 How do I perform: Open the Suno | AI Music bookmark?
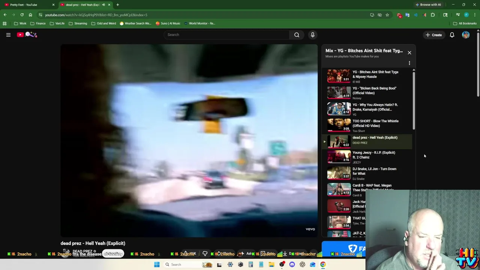coord(168,24)
